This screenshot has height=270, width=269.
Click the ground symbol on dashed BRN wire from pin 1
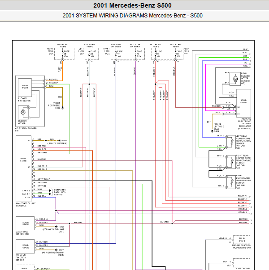[59, 140]
